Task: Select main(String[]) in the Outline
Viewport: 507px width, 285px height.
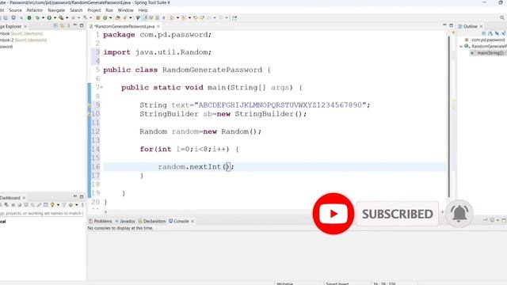Action: pyautogui.click(x=490, y=53)
